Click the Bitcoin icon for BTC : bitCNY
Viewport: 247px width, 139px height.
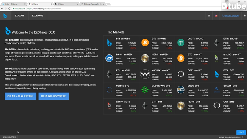(x=181, y=58)
